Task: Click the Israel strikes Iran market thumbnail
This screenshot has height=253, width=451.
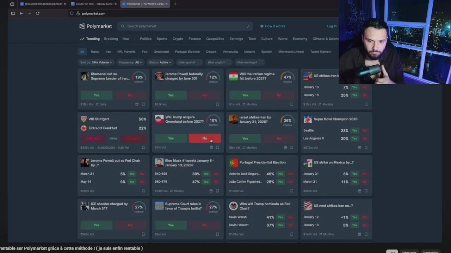Action: [x=234, y=119]
